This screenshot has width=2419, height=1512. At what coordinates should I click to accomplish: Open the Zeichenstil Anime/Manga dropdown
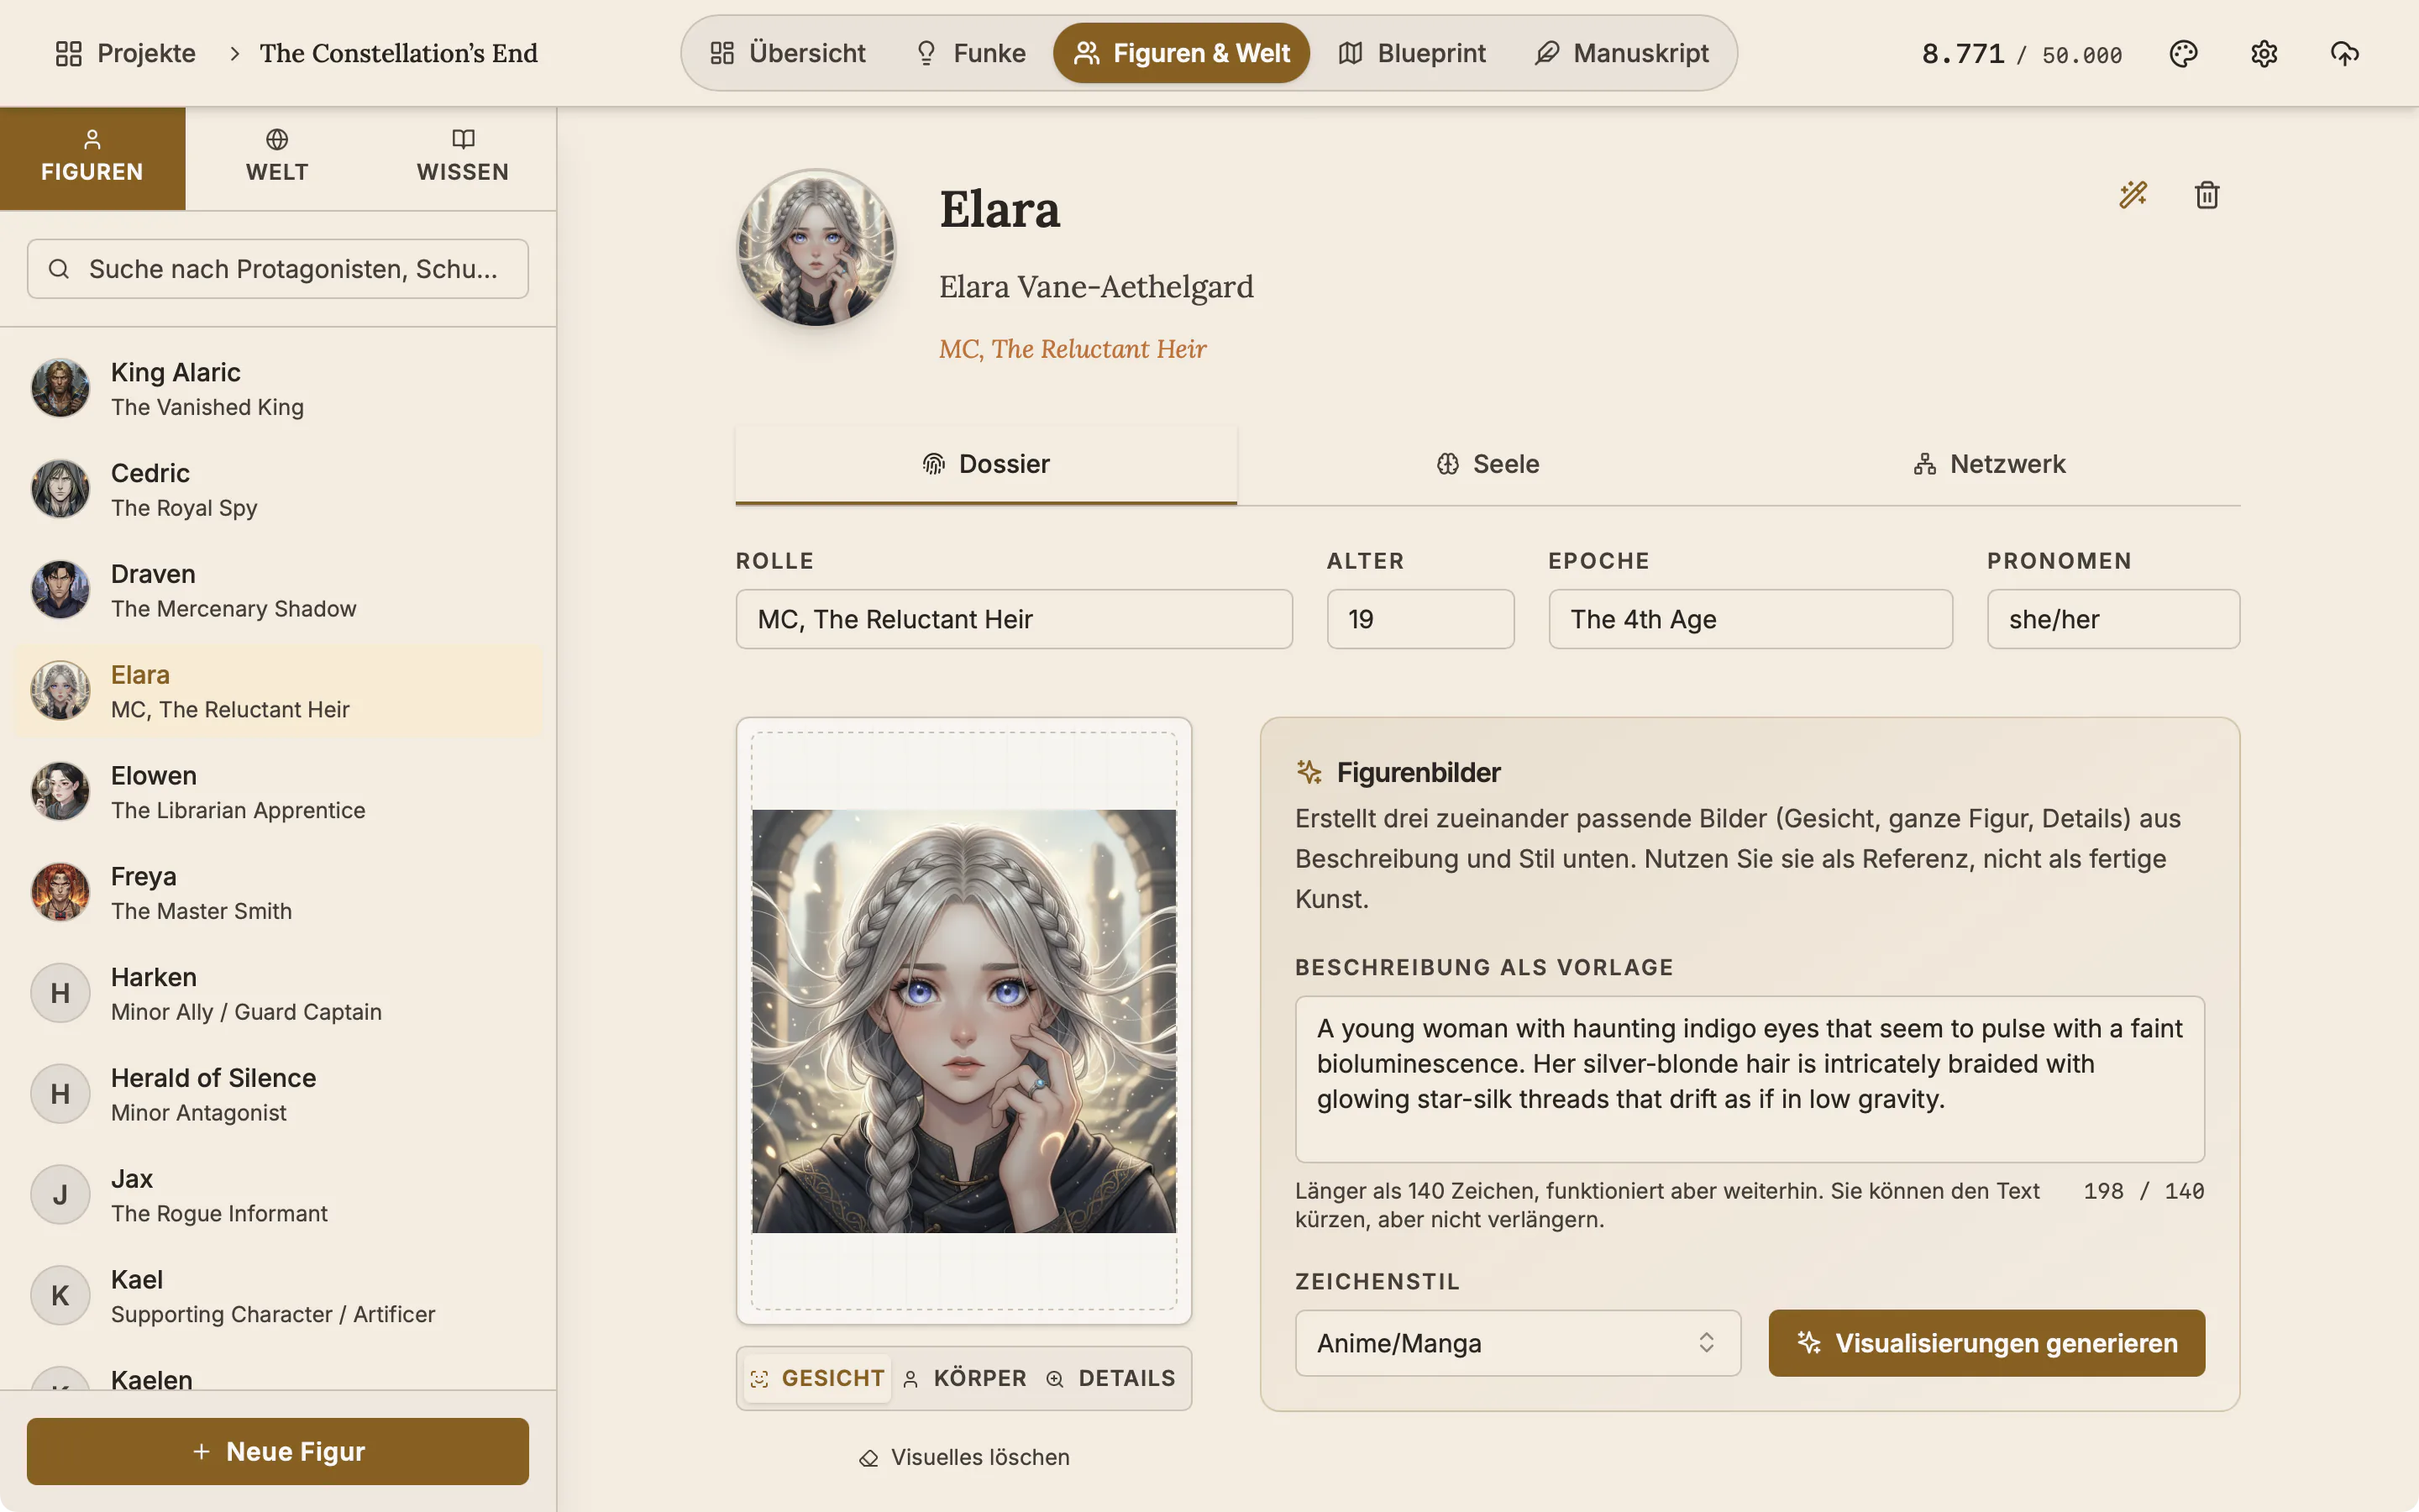(x=1518, y=1343)
